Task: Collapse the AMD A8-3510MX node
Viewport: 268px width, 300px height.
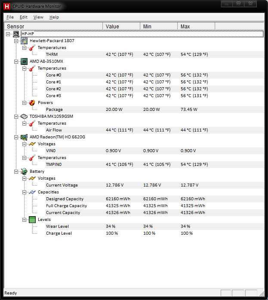Action: [x=16, y=61]
